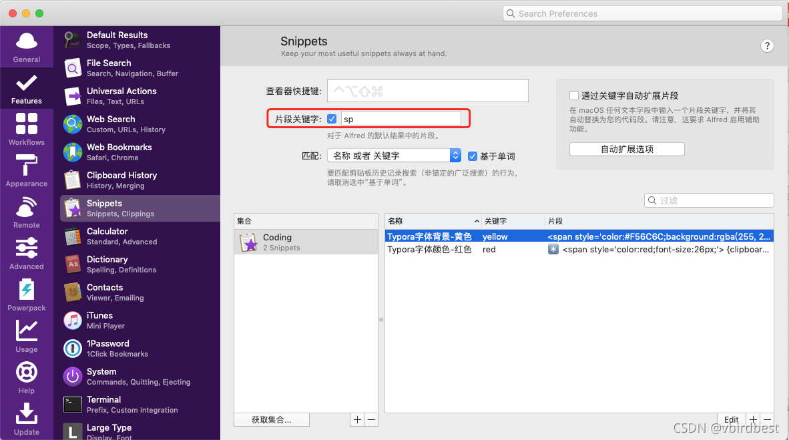Select the 1Password icon
This screenshot has width=789, height=440.
(x=73, y=349)
